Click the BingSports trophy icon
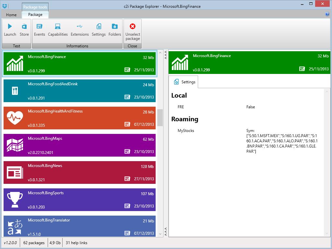332x249 pixels. coord(15,200)
